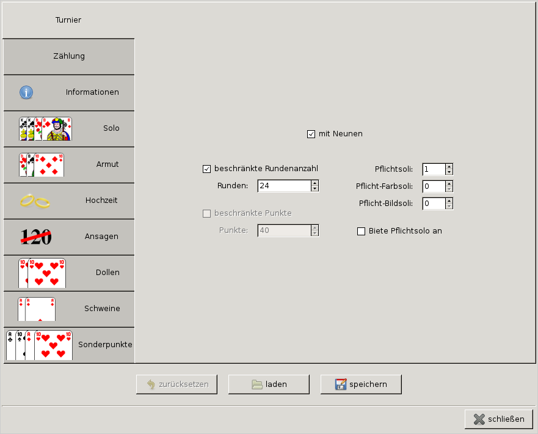Click the Sonderpunkte cards icon
This screenshot has width=538, height=434.
coord(39,345)
